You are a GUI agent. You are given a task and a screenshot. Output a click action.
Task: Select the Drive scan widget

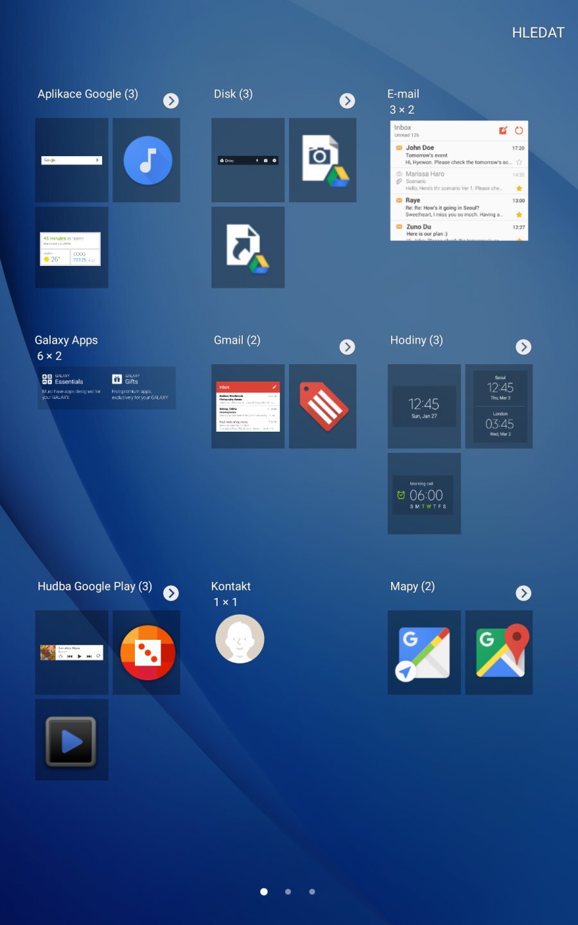point(322,160)
